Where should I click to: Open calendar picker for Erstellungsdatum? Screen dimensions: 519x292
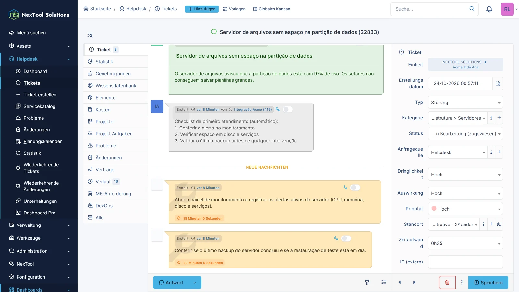(498, 83)
